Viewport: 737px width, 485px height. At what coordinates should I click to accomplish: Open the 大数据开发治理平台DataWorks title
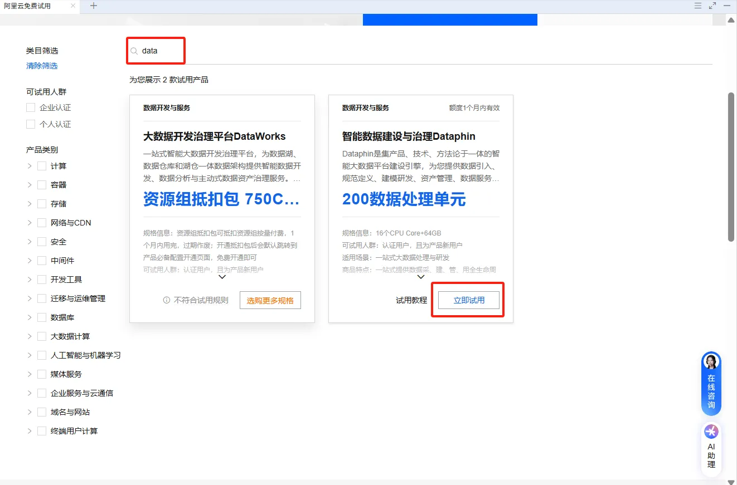(215, 136)
